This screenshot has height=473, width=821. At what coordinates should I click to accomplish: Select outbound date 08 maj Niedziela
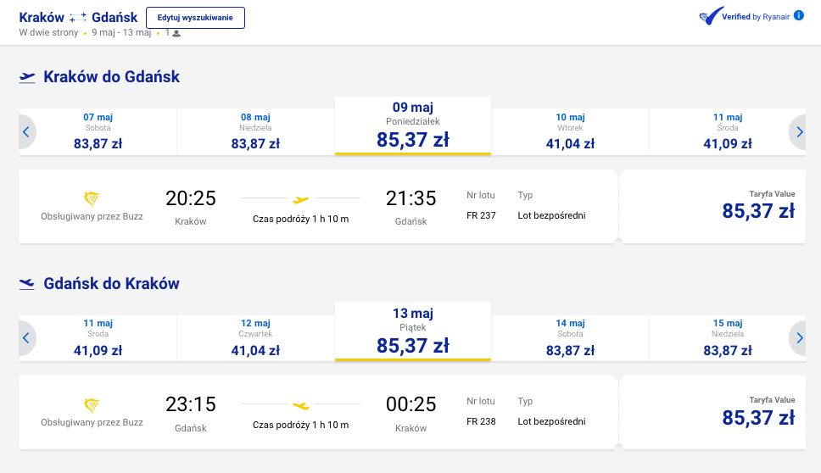(x=255, y=132)
